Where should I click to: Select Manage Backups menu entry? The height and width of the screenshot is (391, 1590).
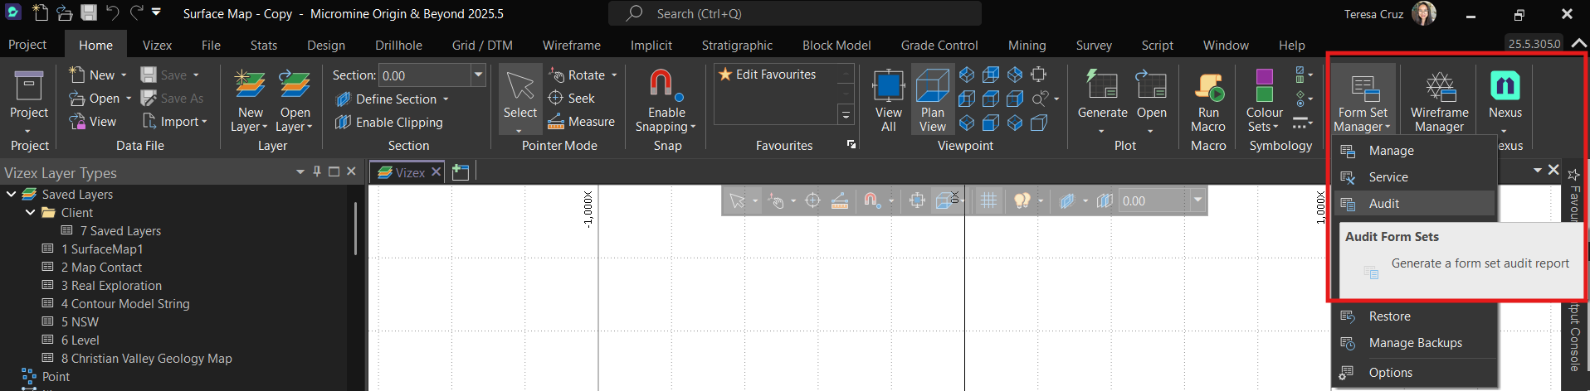pyautogui.click(x=1415, y=343)
